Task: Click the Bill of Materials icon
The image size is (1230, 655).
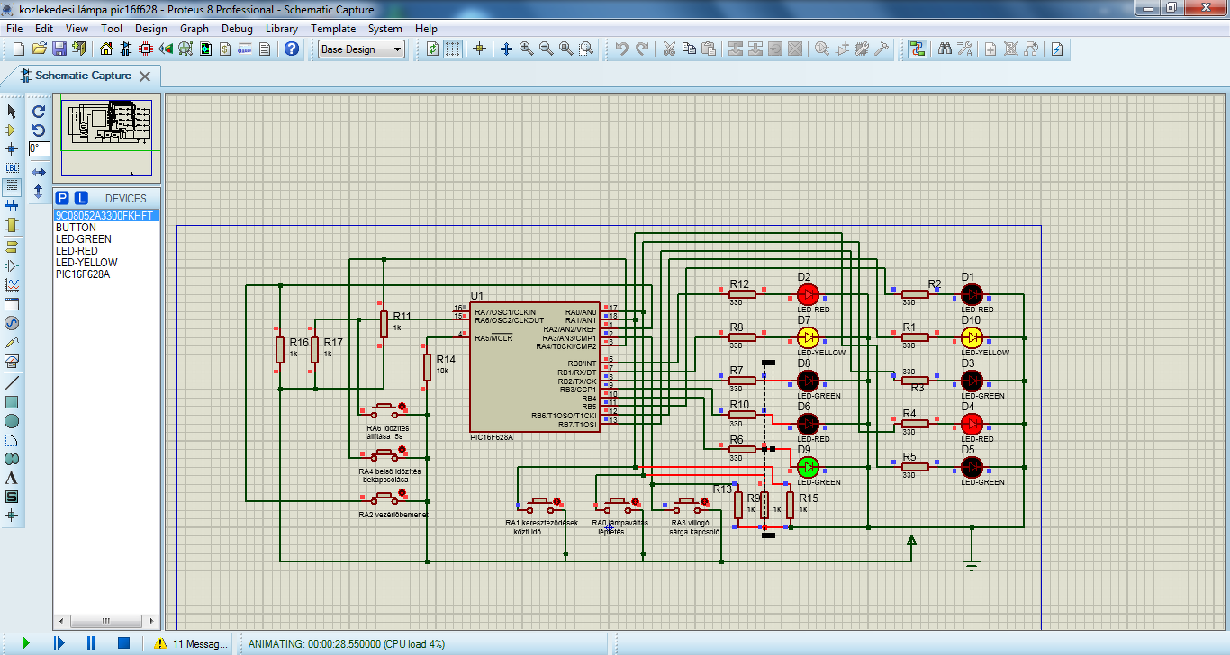Action: click(225, 49)
